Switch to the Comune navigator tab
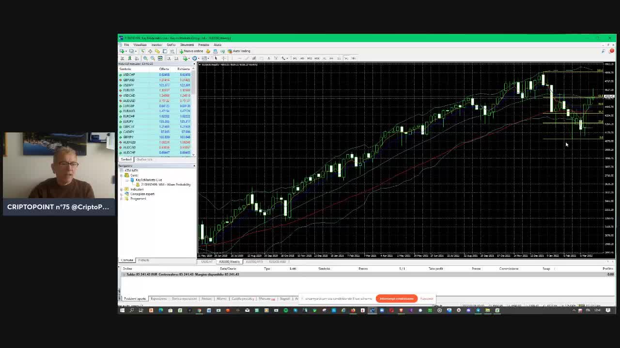Image resolution: width=620 pixels, height=348 pixels. (127, 261)
